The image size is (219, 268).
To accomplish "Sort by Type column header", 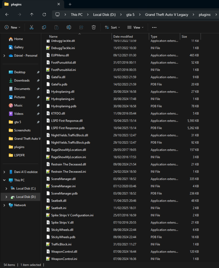I will click(154, 36).
